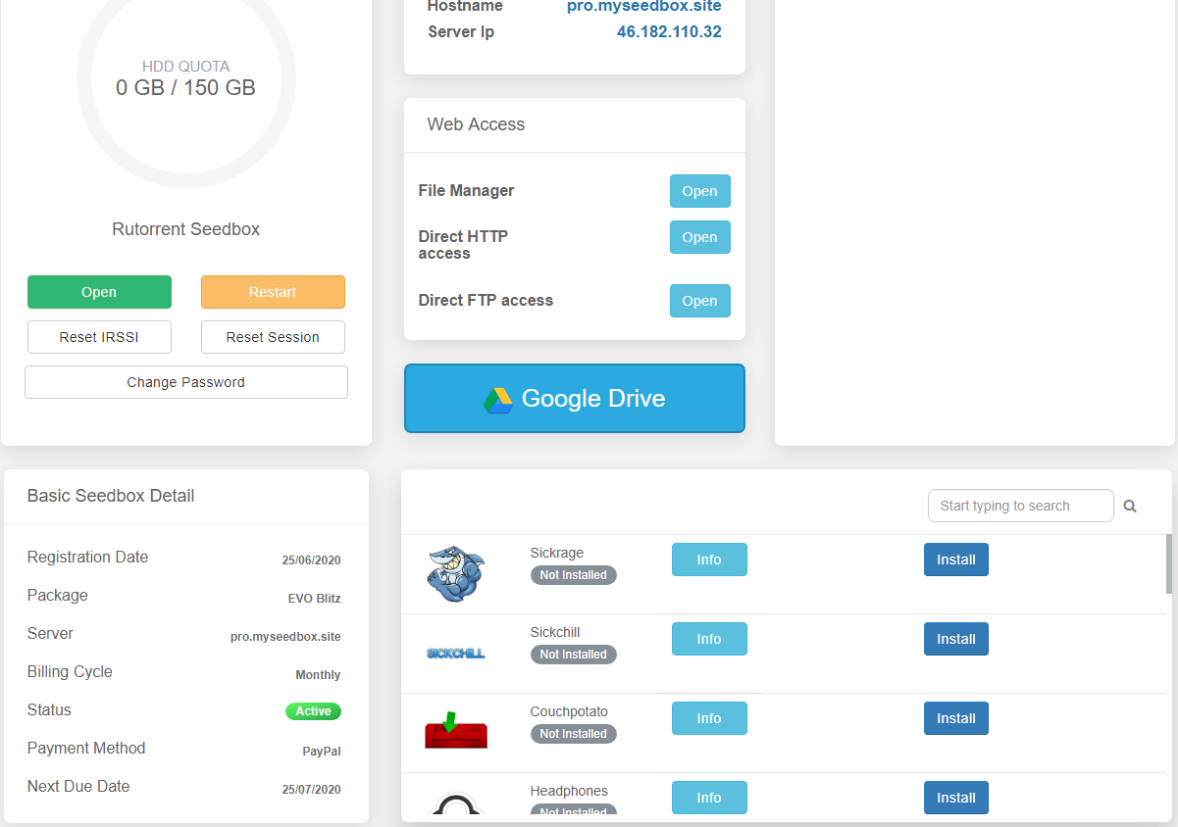Open the File Manager web access
The image size is (1178, 827).
[699, 191]
